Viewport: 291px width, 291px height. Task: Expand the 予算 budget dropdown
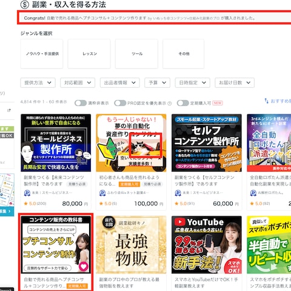tap(157, 82)
